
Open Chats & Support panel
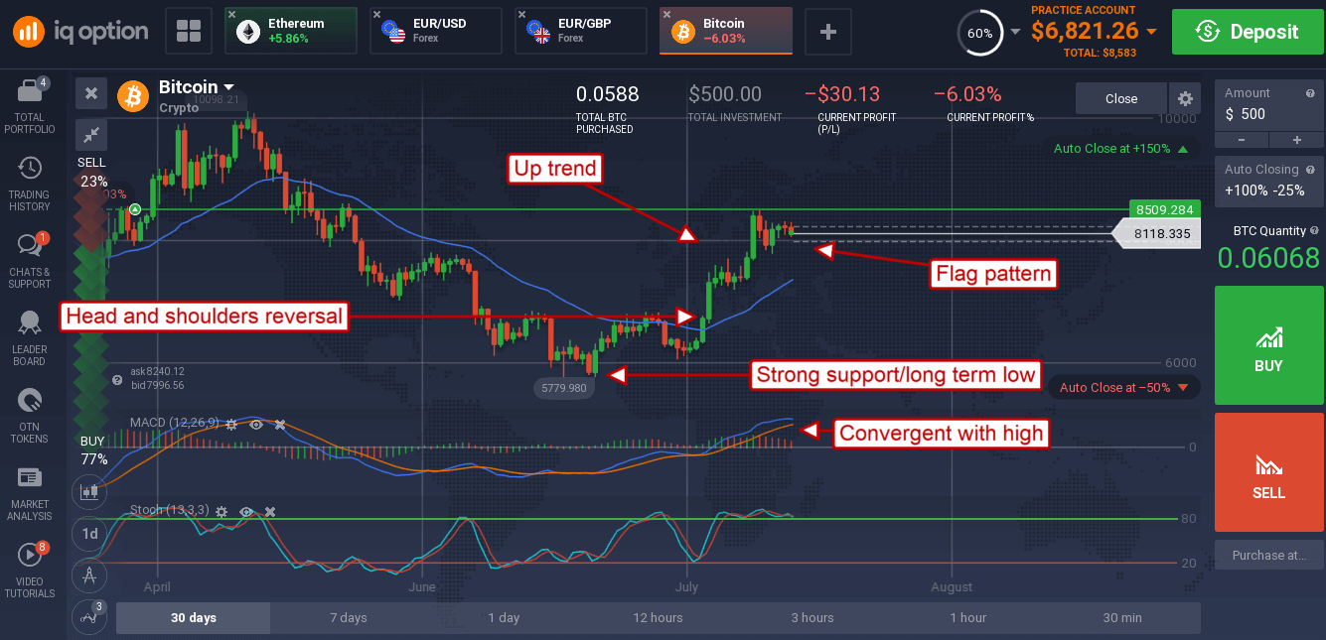tap(30, 260)
